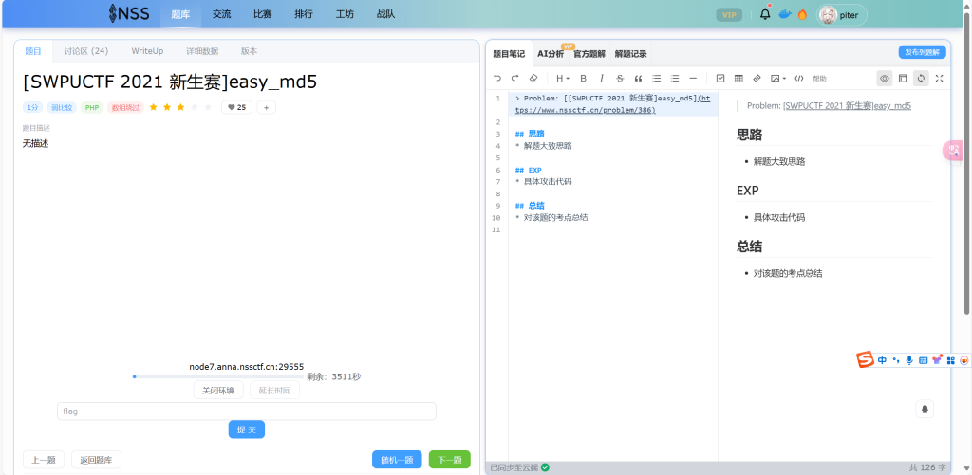Insert a link with the chain icon
972x475 pixels.
[757, 78]
